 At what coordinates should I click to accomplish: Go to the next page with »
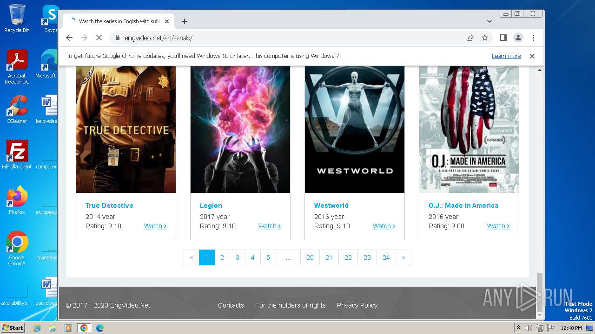coord(403,257)
